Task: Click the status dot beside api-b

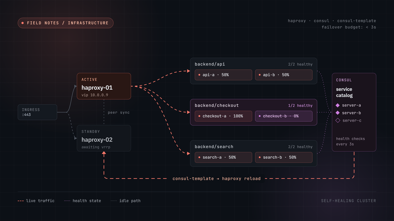Action: (x=259, y=75)
